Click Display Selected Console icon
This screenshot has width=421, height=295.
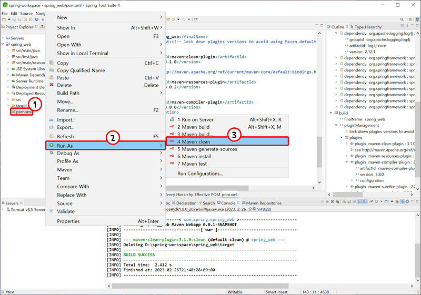point(376,201)
